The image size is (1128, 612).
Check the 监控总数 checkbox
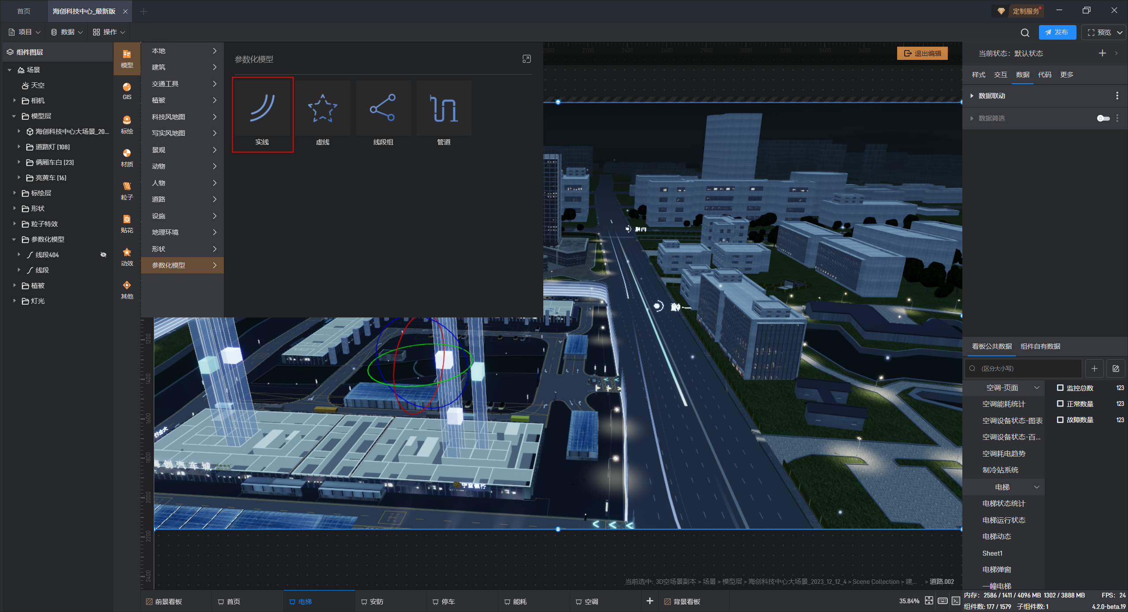[x=1061, y=387]
